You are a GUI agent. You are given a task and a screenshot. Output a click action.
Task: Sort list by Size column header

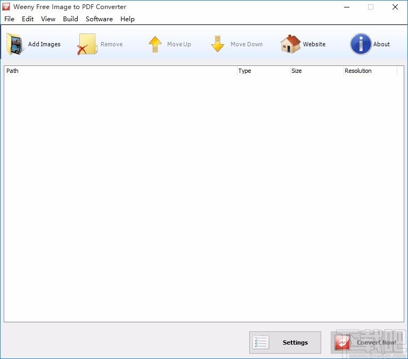pos(317,71)
